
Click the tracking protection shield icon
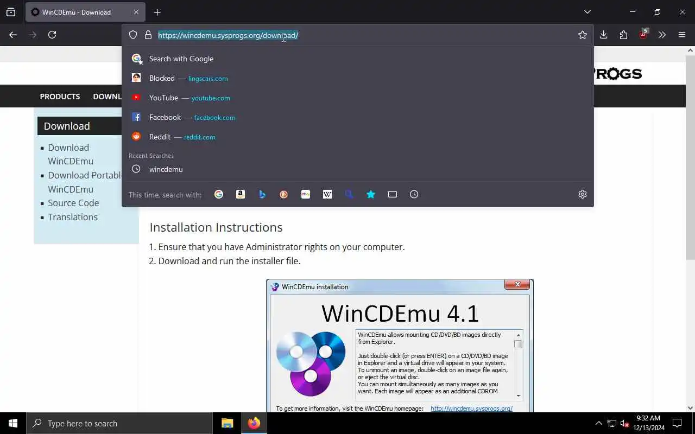[133, 35]
